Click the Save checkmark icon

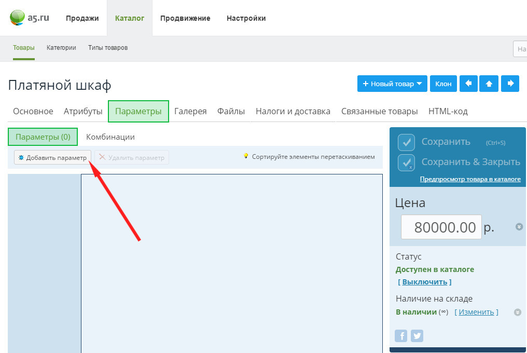click(x=406, y=142)
